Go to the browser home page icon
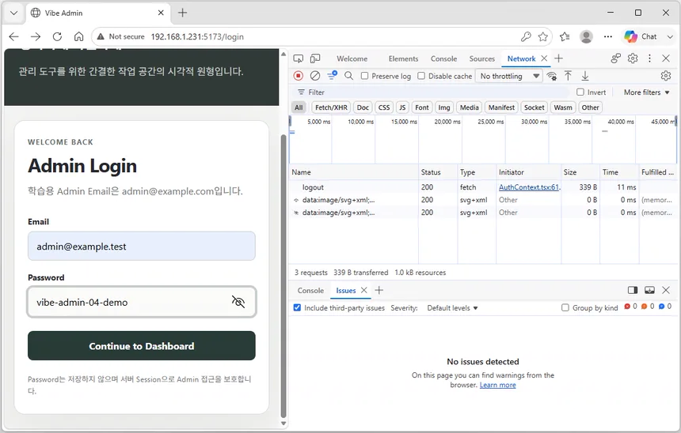This screenshot has width=681, height=433. click(78, 37)
